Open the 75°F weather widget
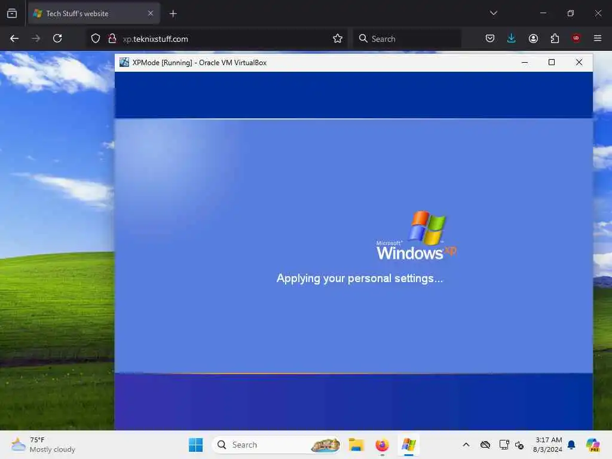 (43, 445)
